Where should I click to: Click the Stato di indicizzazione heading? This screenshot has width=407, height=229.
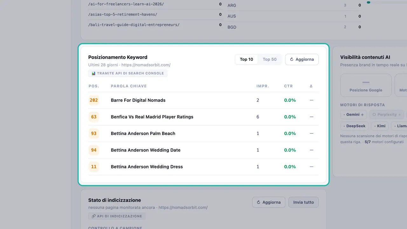[x=114, y=200]
